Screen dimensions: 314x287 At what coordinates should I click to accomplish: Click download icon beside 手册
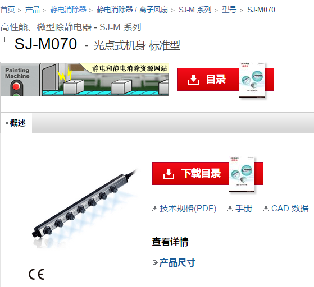click(x=230, y=209)
